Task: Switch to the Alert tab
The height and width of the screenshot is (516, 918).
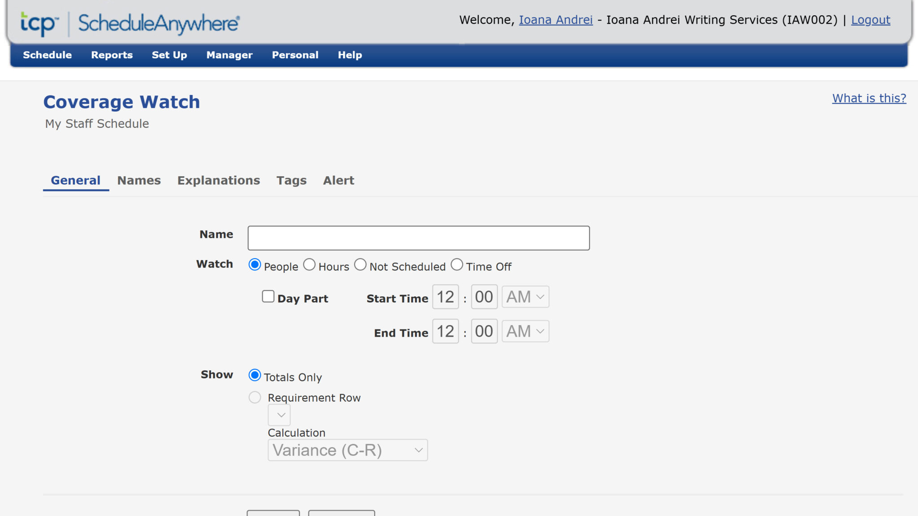Action: (x=338, y=180)
